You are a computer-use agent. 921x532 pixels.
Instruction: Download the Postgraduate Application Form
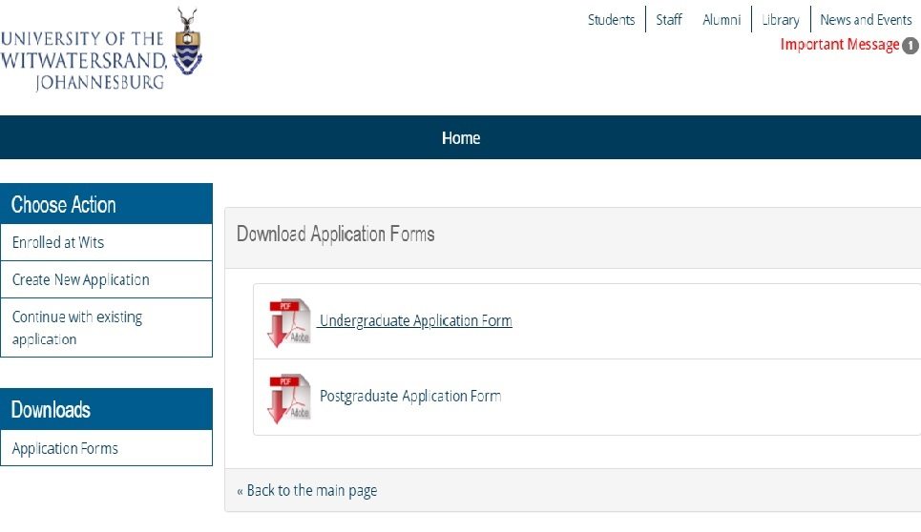410,396
